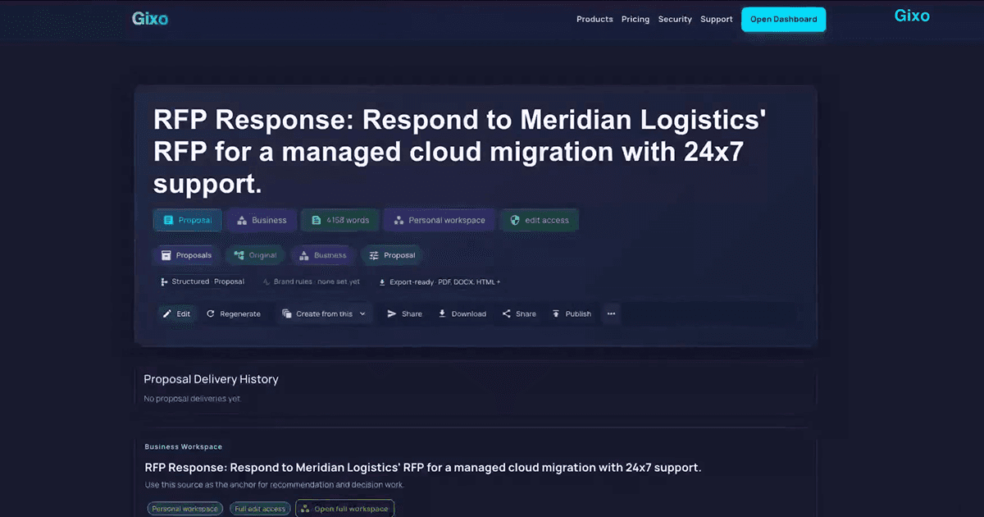This screenshot has height=517, width=984.
Task: Click the Business chip beside 4158 words
Action: point(261,220)
